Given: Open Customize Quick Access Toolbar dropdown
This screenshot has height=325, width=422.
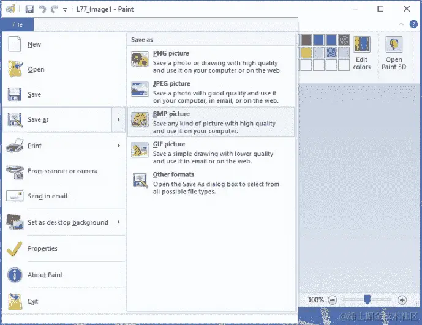Looking at the screenshot, I should [x=65, y=10].
